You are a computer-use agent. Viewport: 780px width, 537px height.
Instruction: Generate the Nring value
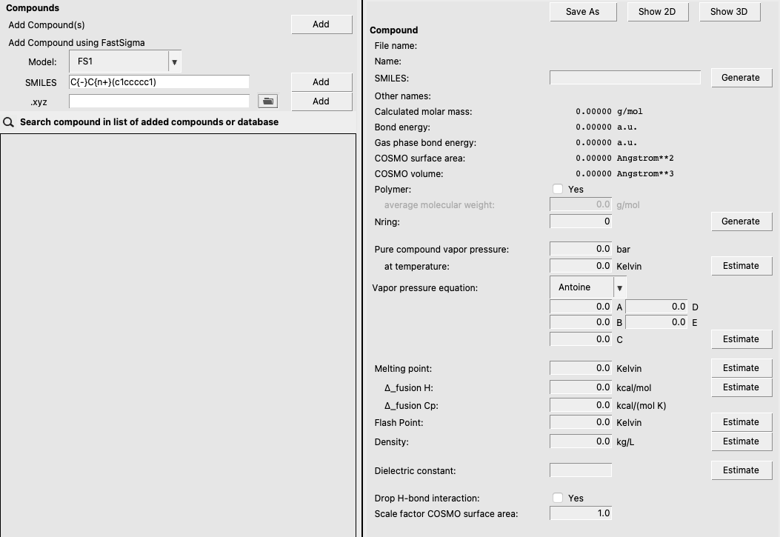[741, 221]
